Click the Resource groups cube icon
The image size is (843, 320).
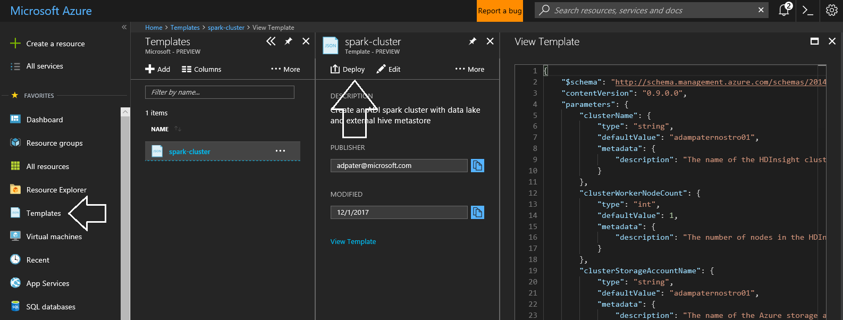coord(15,142)
